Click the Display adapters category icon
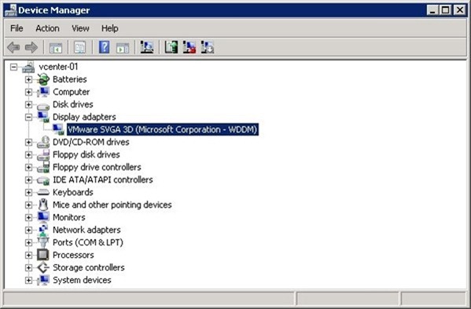Screen dimensions: 471x309 click(x=43, y=117)
